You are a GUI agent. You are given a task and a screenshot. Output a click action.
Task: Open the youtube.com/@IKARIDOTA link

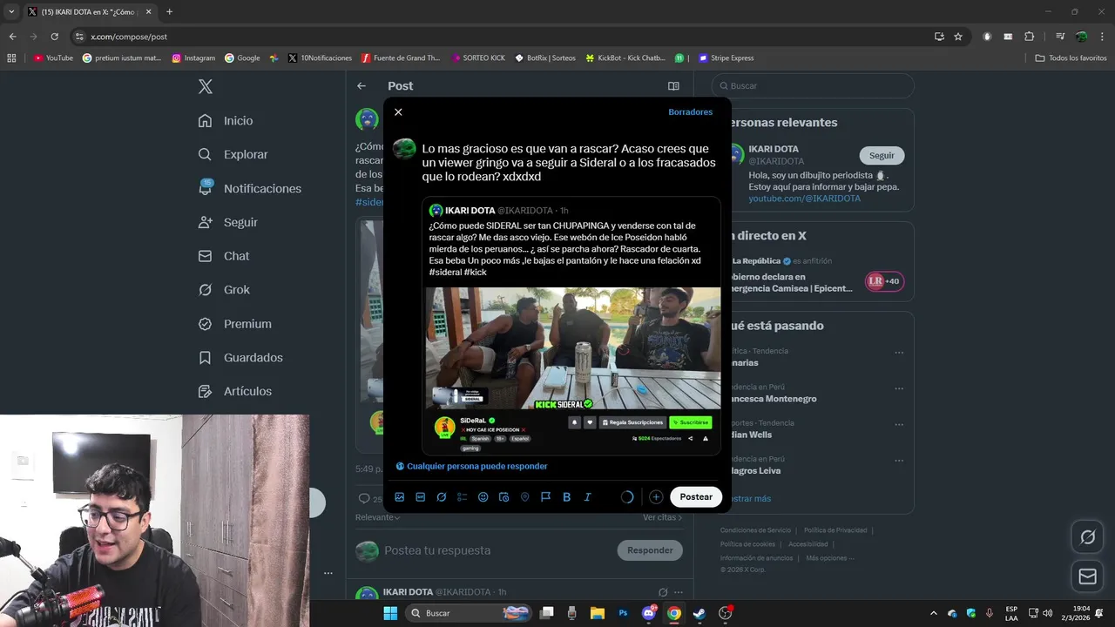(804, 199)
